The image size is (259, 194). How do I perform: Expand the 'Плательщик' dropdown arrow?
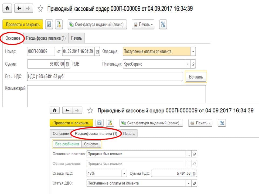click(x=188, y=64)
